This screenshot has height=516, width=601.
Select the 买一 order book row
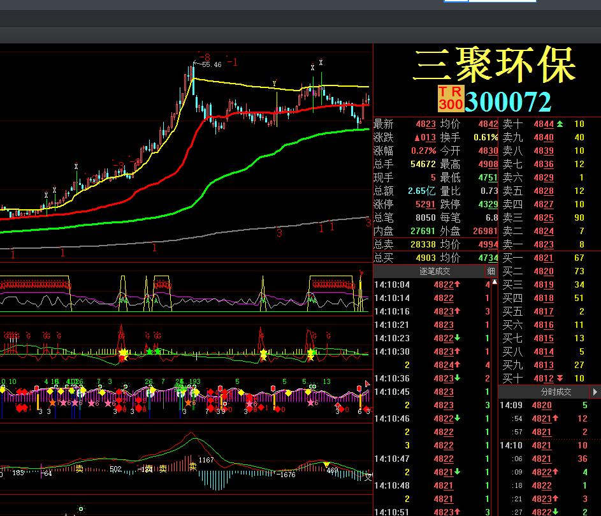[549, 258]
